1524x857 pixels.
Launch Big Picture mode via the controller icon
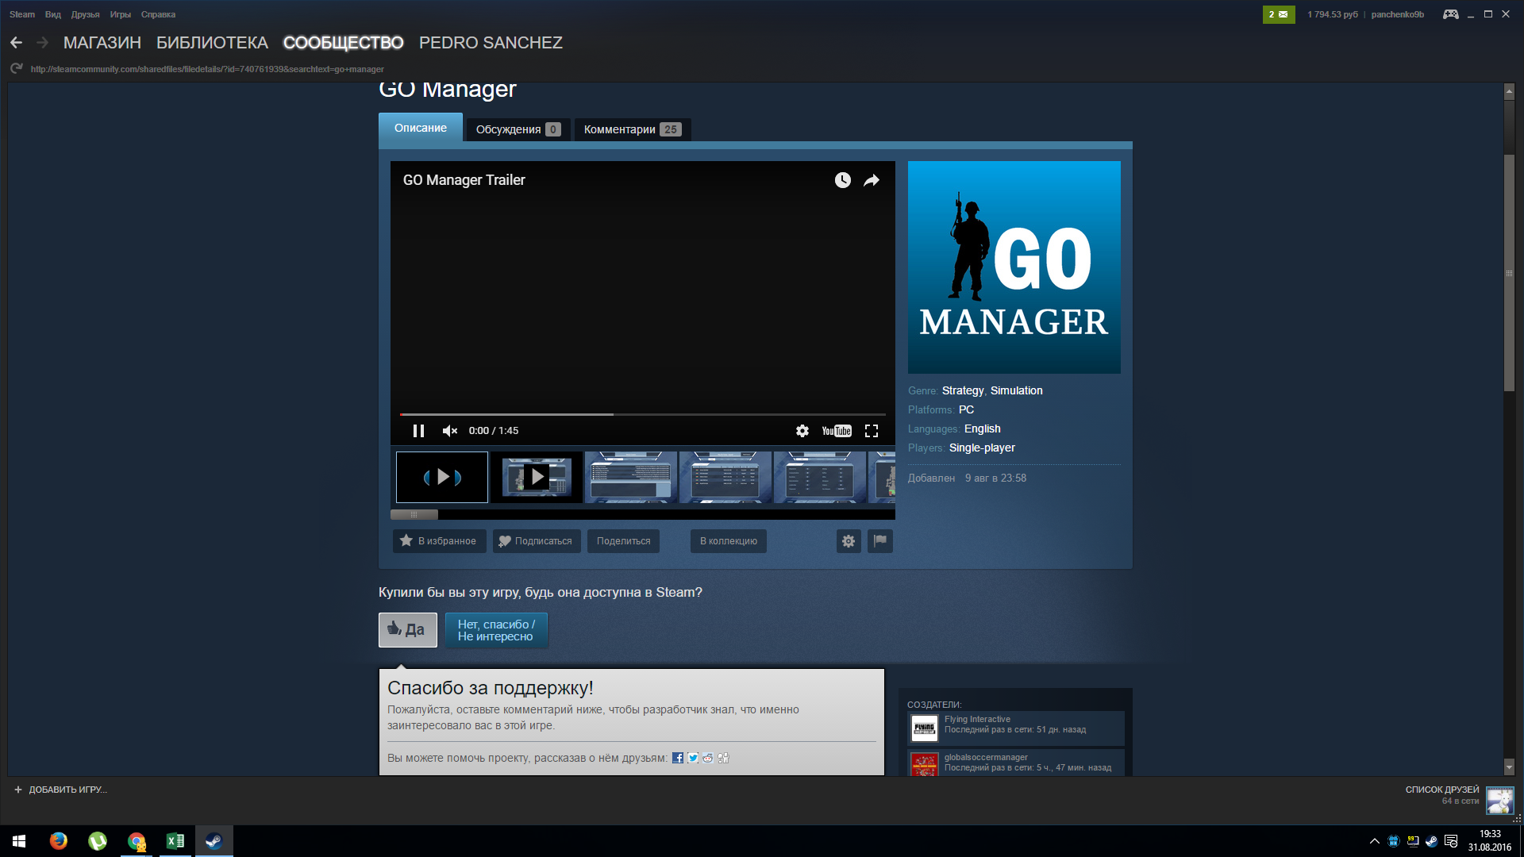tap(1450, 14)
